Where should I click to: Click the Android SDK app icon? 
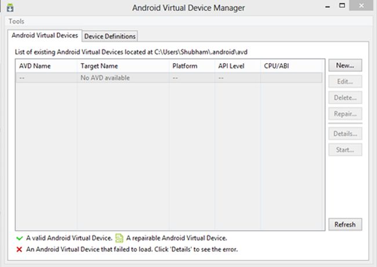point(9,8)
